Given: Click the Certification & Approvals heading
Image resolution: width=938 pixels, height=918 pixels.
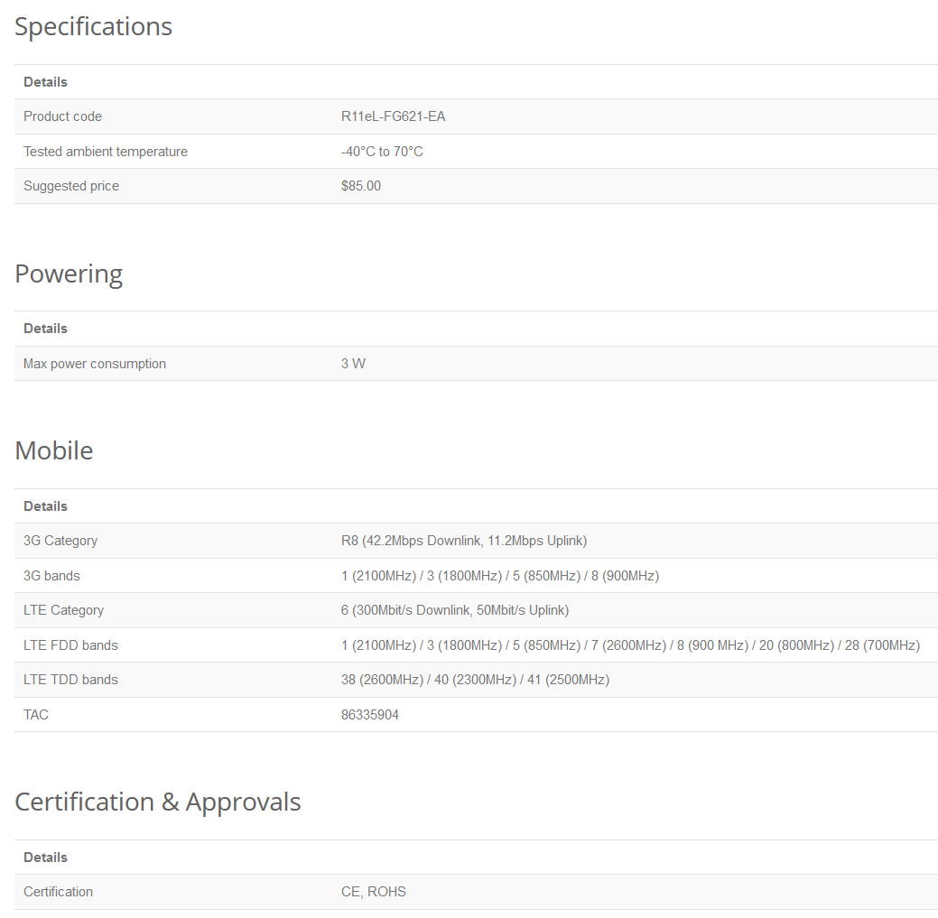Looking at the screenshot, I should 157,802.
